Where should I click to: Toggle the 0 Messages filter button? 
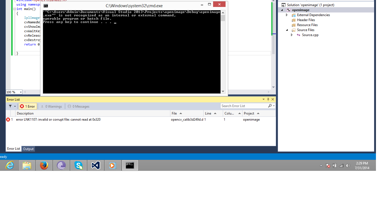pyautogui.click(x=78, y=106)
